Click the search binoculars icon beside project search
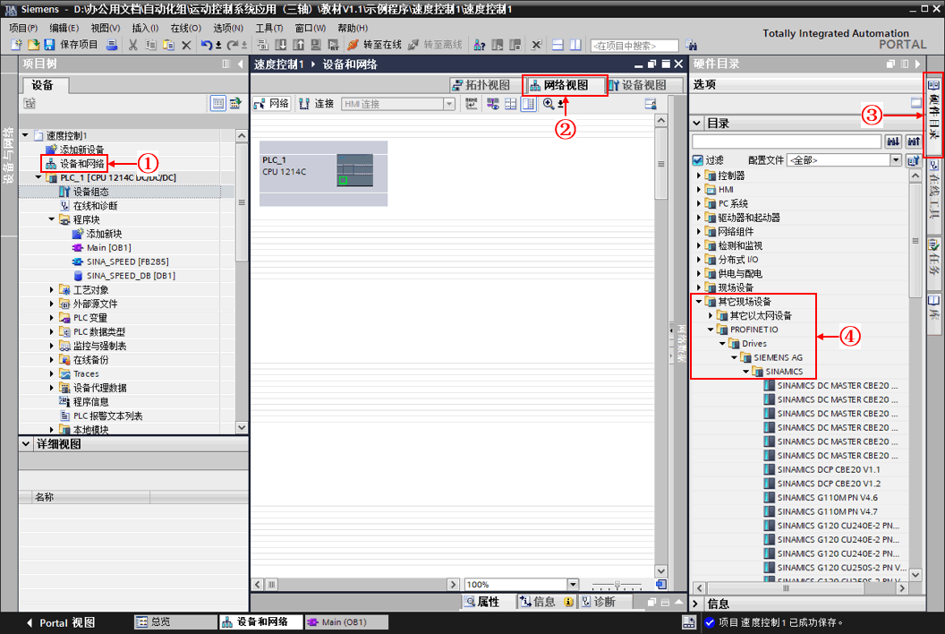 [691, 46]
